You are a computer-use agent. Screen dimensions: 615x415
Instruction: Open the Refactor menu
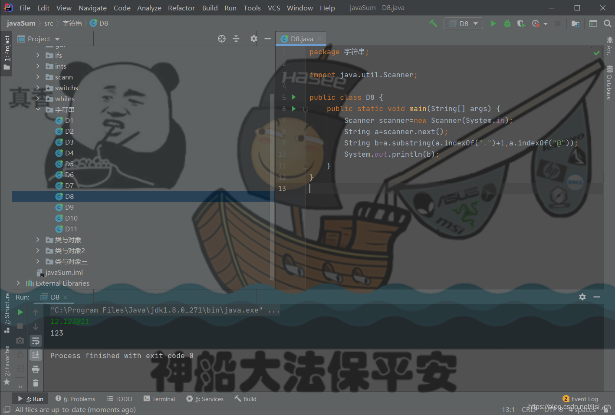181,8
